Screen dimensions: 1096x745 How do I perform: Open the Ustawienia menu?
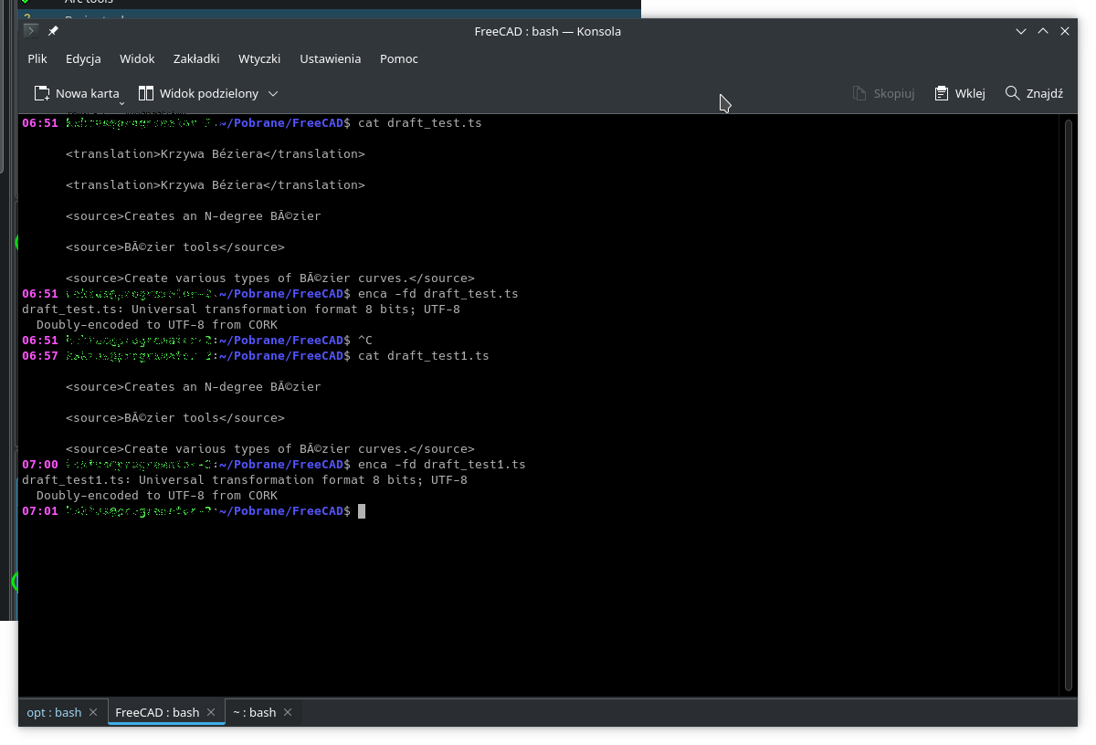(330, 58)
